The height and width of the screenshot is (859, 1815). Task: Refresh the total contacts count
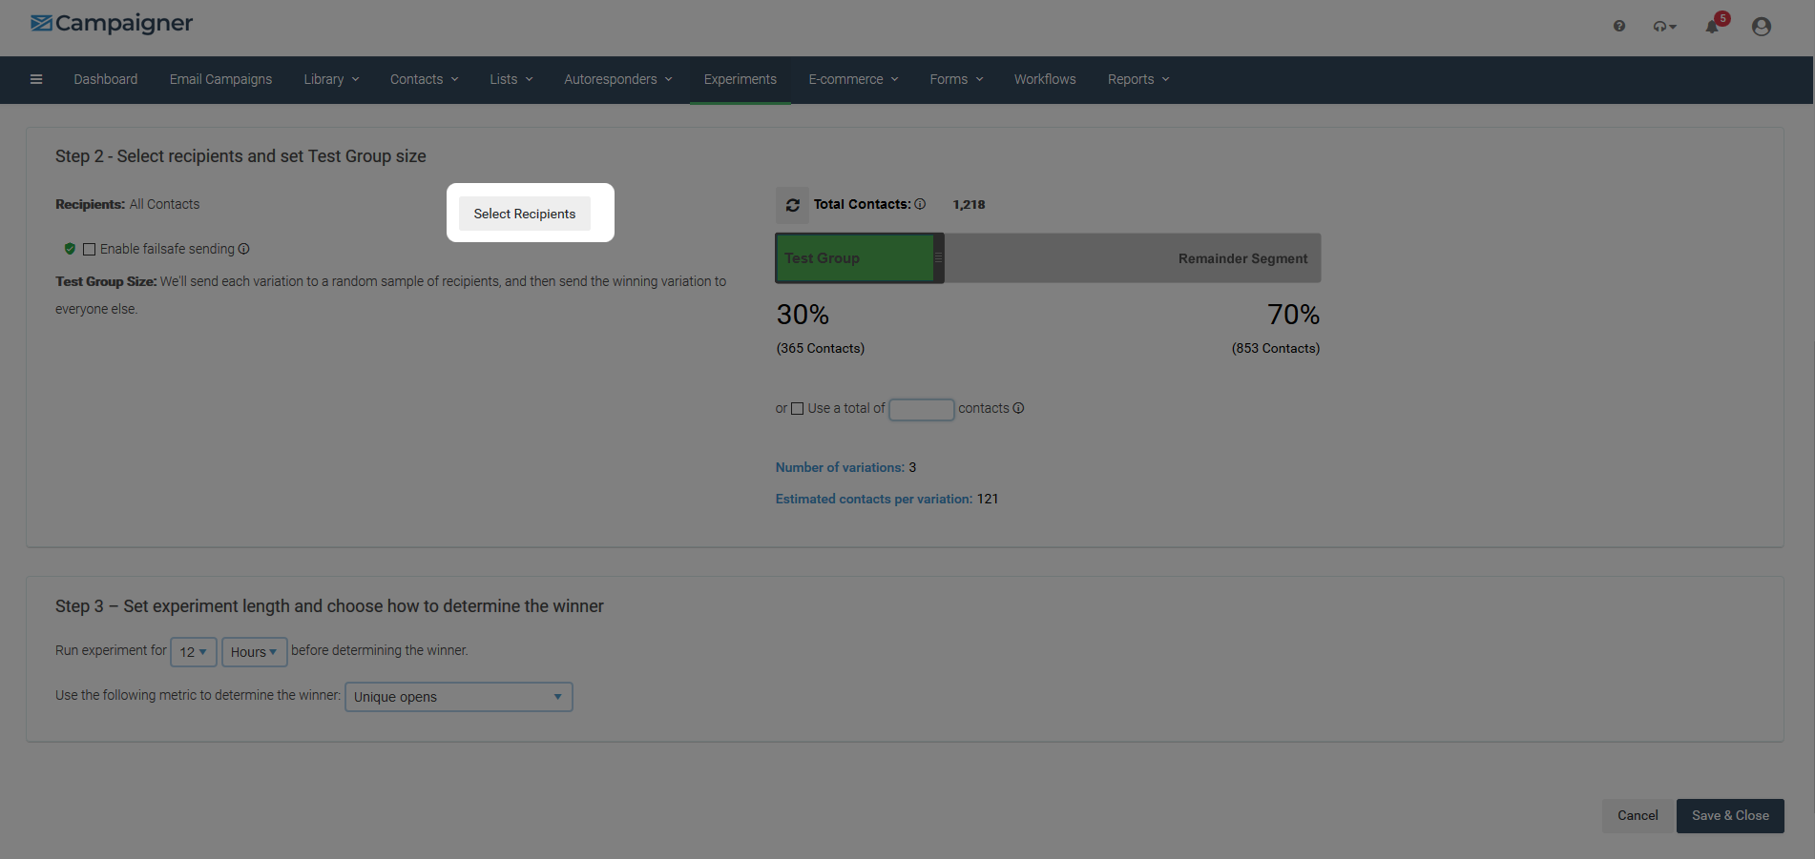(x=792, y=204)
